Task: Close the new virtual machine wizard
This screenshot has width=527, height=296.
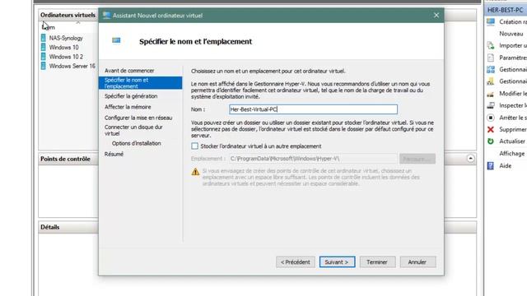Action: click(436, 16)
